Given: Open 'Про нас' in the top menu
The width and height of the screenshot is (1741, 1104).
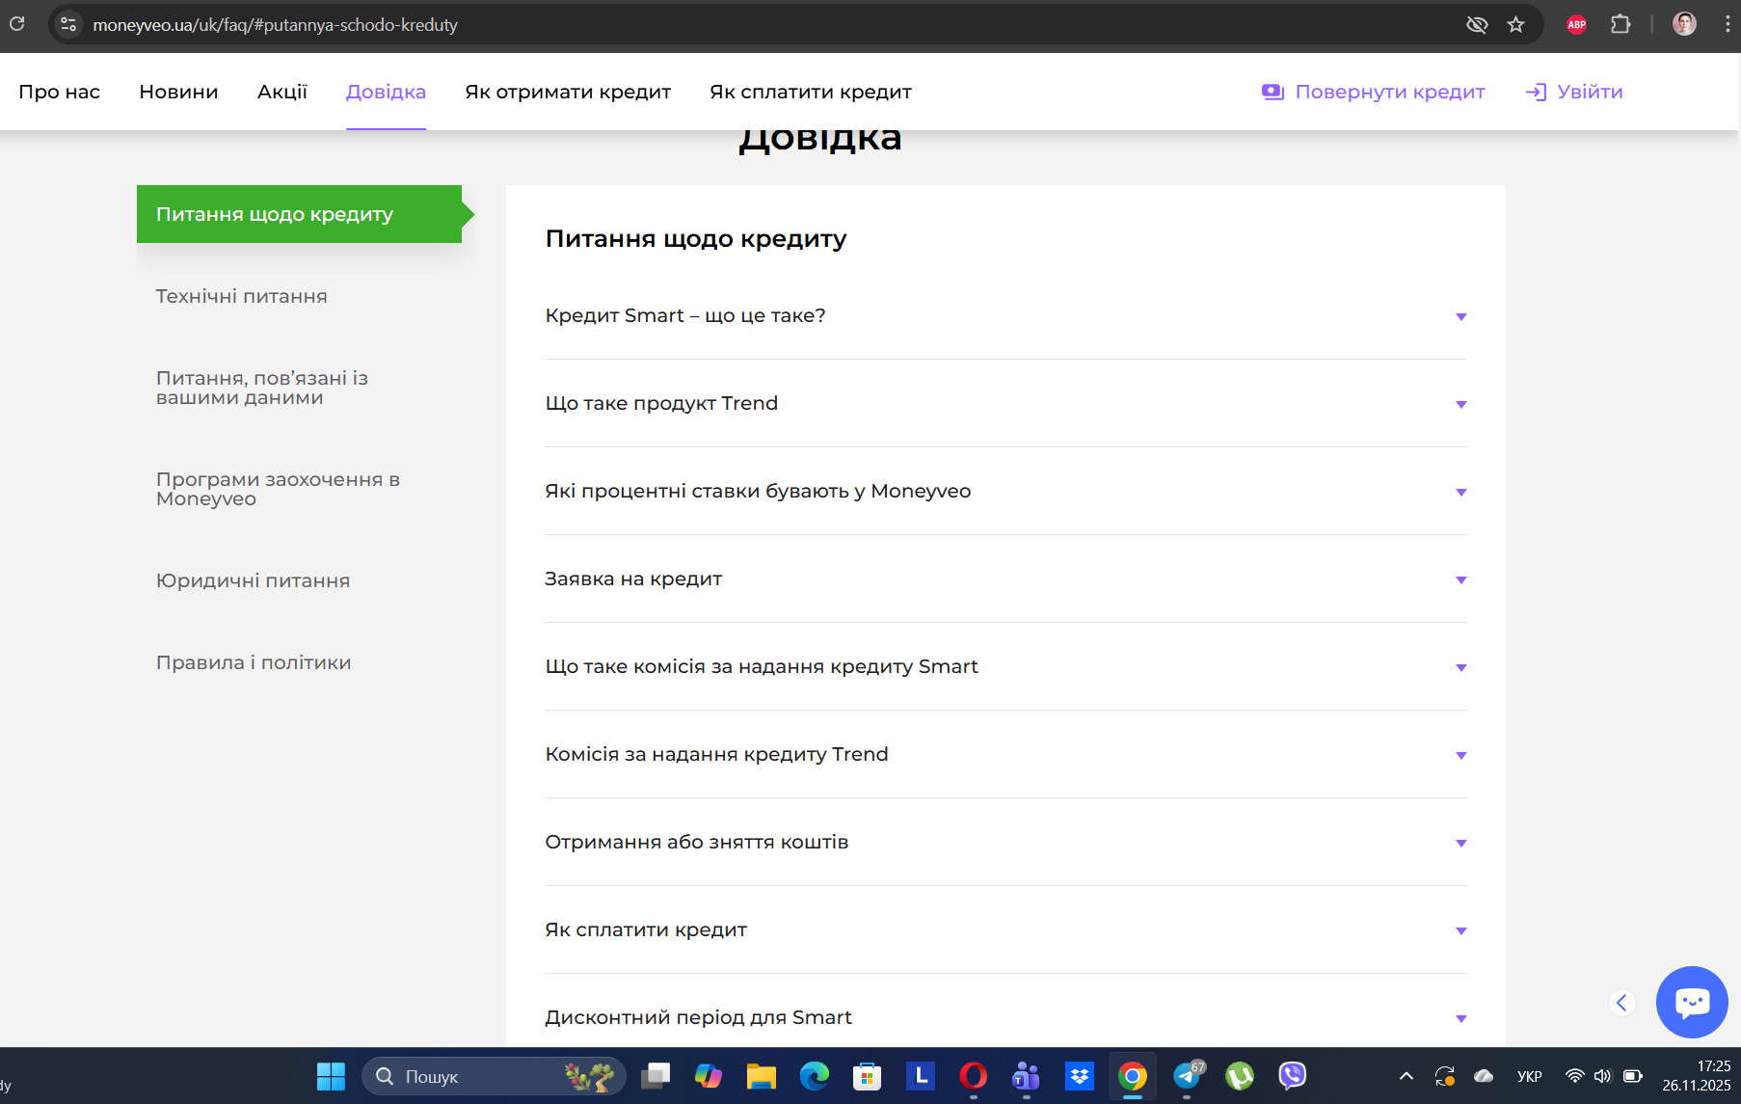Looking at the screenshot, I should pos(60,92).
